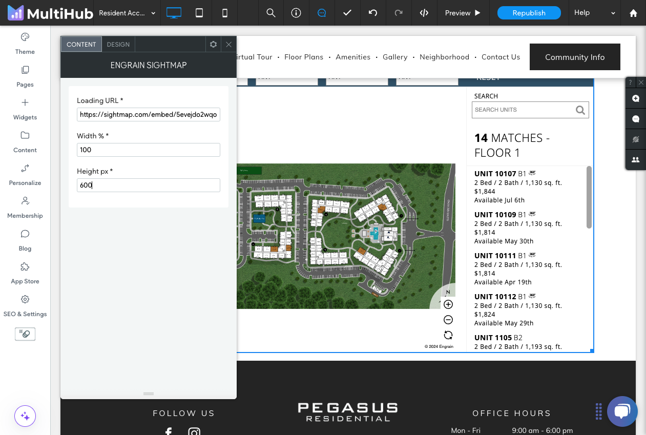This screenshot has height=435, width=646.
Task: Click the unit list scrollbar
Action: 589,197
